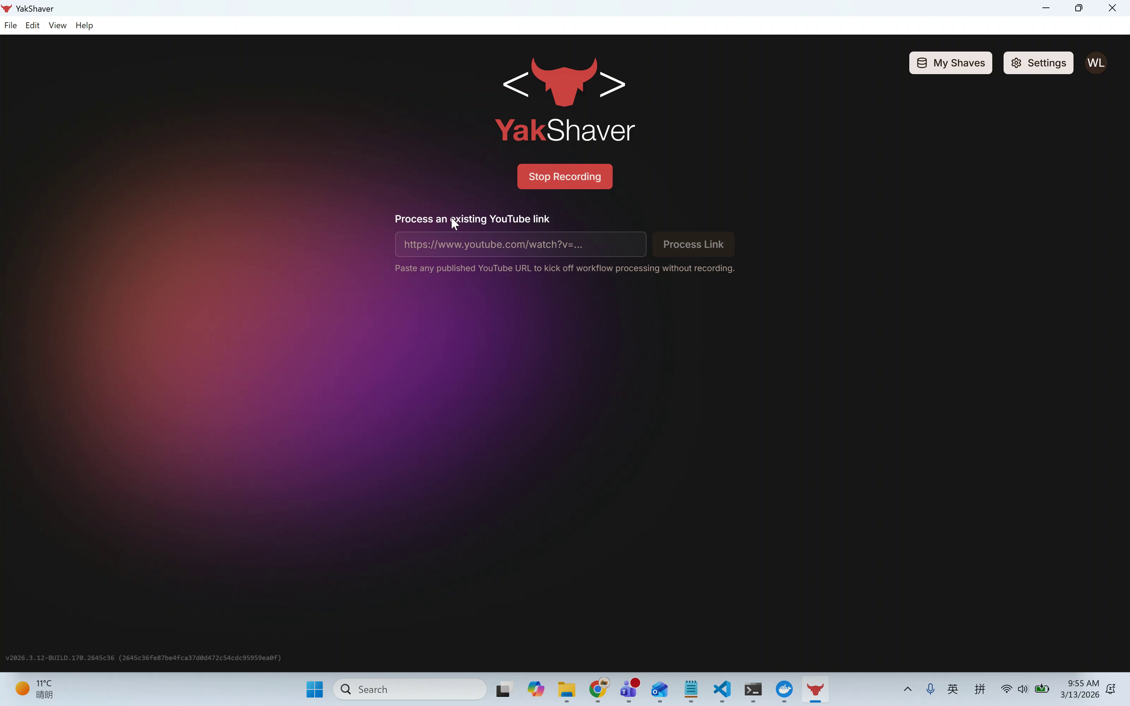Click the WL user avatar

point(1095,63)
